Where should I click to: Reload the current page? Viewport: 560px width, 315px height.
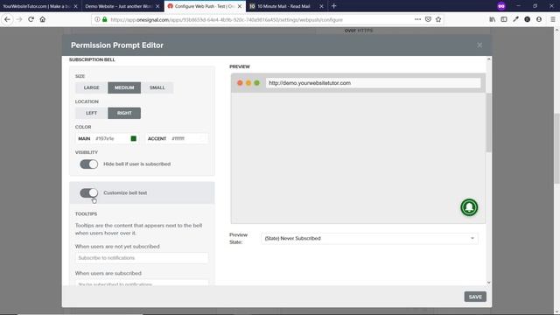(x=31, y=19)
